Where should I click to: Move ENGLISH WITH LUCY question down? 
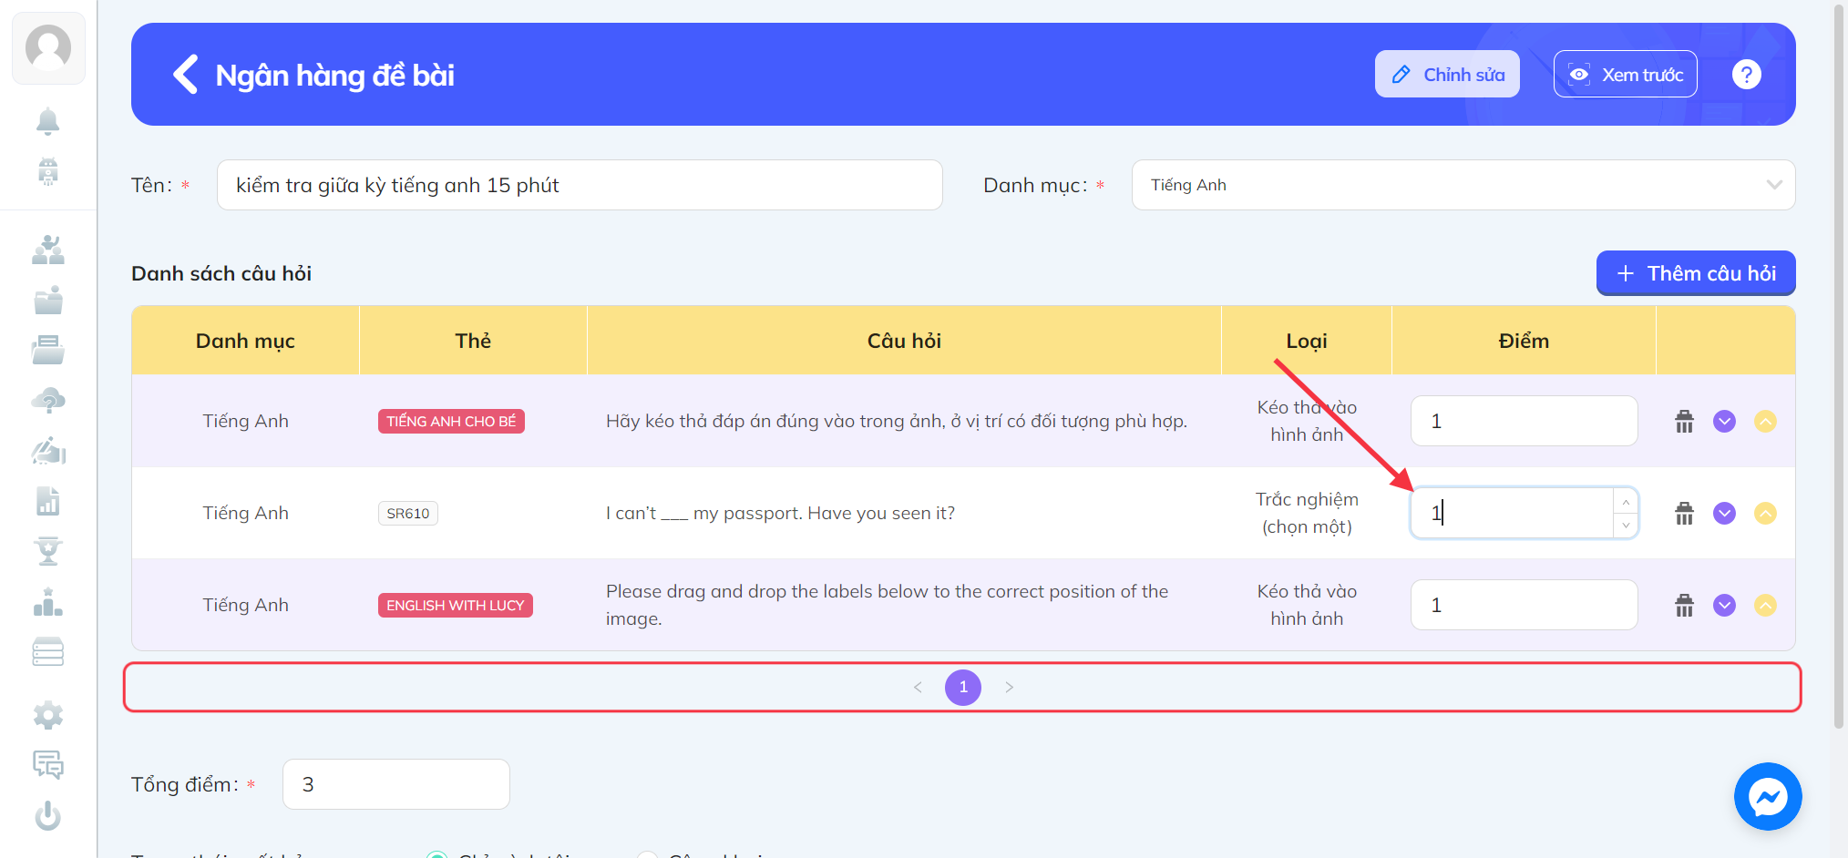1724,606
